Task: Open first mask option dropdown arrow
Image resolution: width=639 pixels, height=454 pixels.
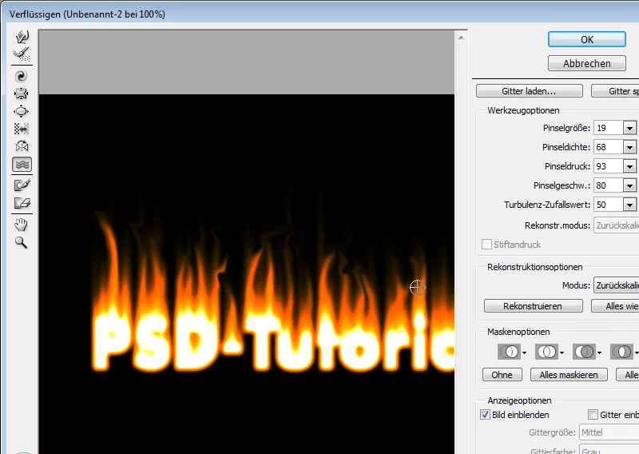Action: click(525, 352)
